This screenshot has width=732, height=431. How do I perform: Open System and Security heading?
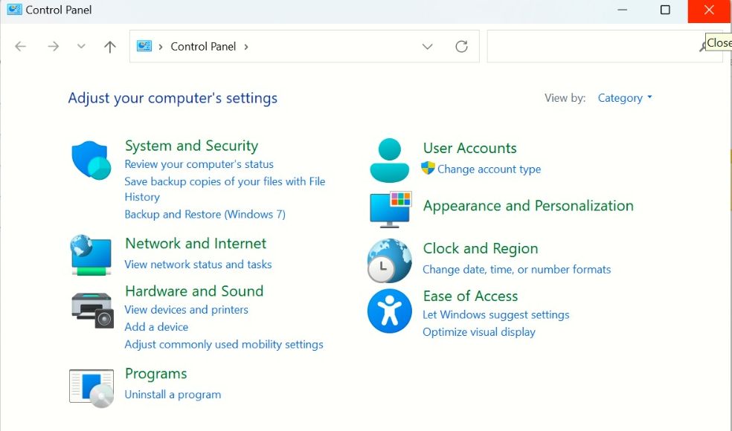tap(191, 146)
